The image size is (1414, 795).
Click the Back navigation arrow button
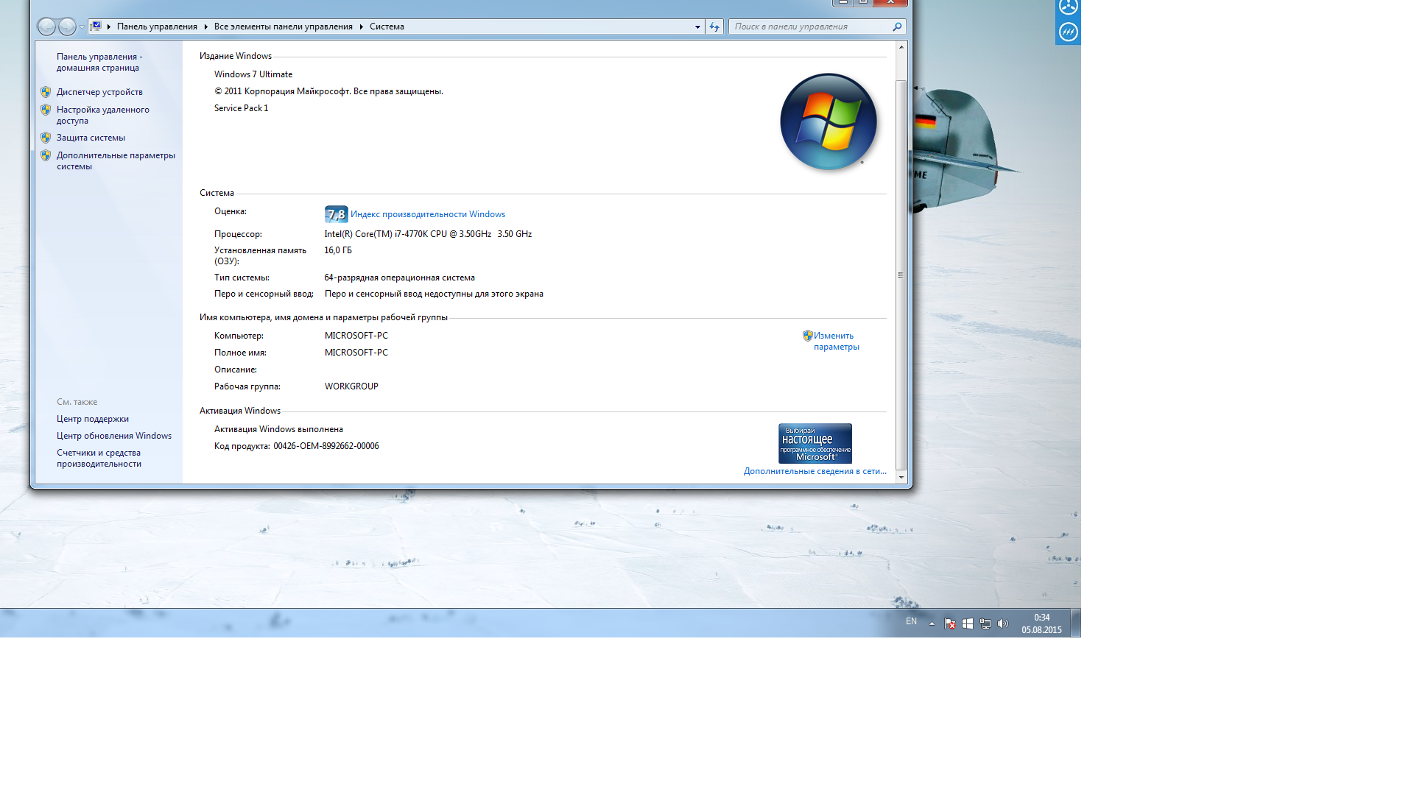[46, 26]
